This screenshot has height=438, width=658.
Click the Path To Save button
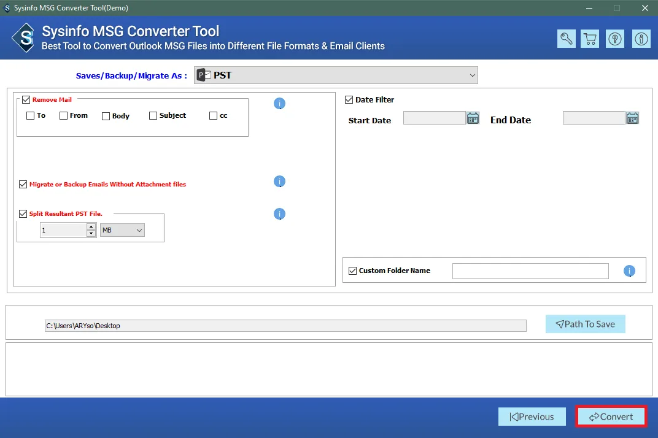click(585, 324)
